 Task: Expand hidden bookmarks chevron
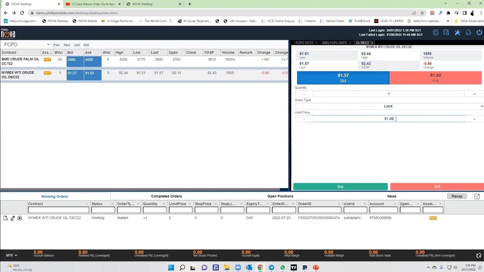pos(448,21)
